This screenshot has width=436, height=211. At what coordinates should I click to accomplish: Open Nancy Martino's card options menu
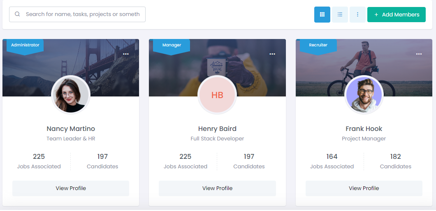[x=126, y=54]
